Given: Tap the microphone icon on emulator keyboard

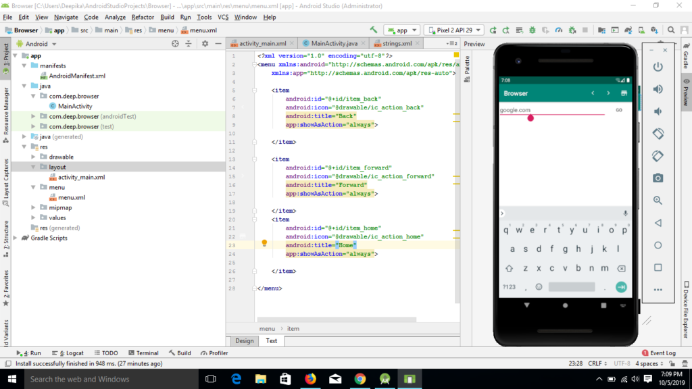Looking at the screenshot, I should (x=625, y=213).
